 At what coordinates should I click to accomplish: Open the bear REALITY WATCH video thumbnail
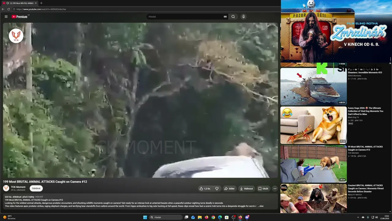pyautogui.click(x=314, y=198)
